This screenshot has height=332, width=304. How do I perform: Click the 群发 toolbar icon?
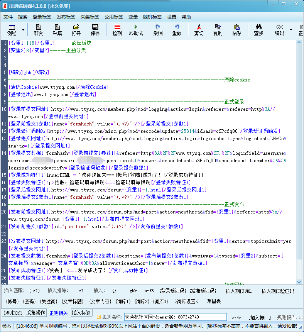[x=39, y=30]
